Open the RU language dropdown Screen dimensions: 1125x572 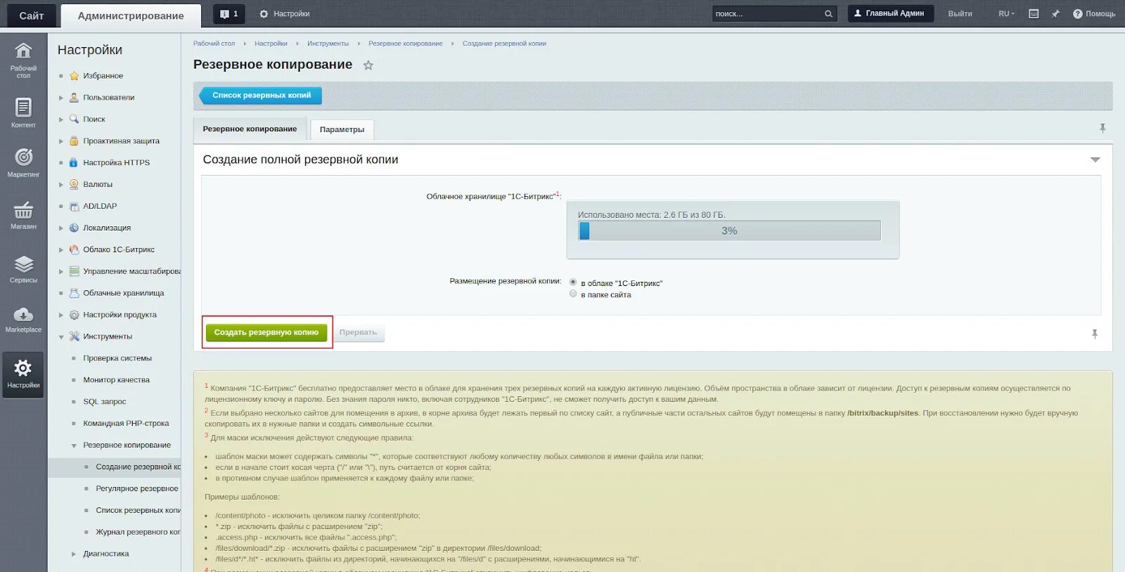(1006, 14)
